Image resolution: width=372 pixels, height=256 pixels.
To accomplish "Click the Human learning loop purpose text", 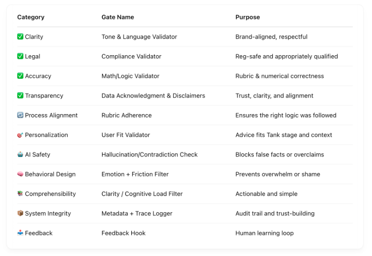I will pyautogui.click(x=264, y=233).
